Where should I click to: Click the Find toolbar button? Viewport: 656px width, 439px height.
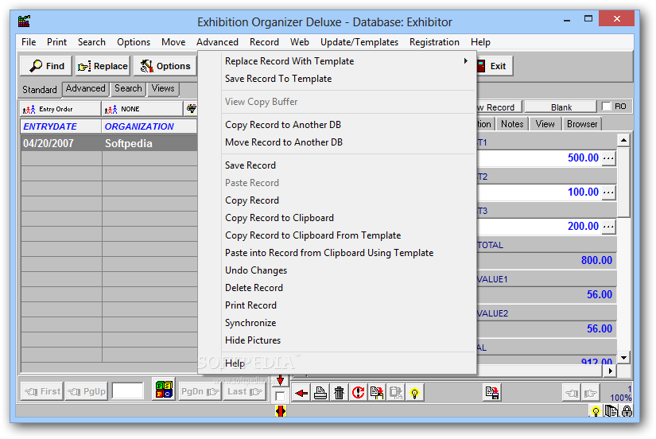(46, 66)
